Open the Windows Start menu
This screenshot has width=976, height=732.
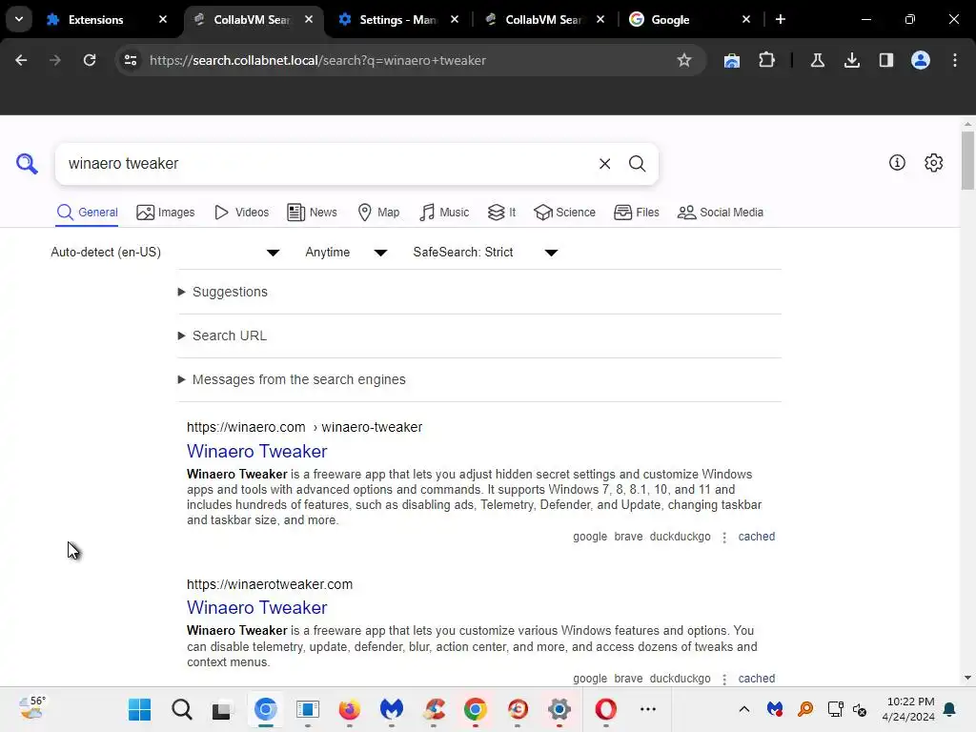(x=139, y=709)
